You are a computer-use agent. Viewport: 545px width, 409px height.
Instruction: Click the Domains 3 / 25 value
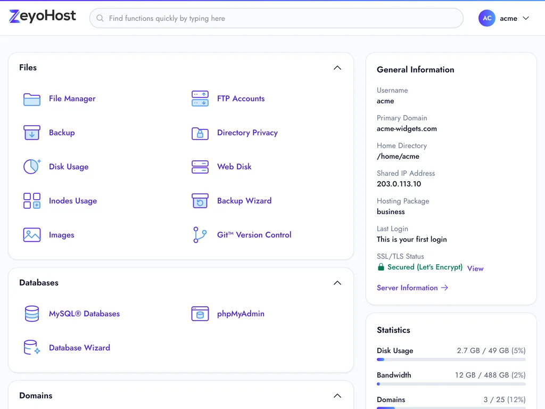[x=505, y=400]
